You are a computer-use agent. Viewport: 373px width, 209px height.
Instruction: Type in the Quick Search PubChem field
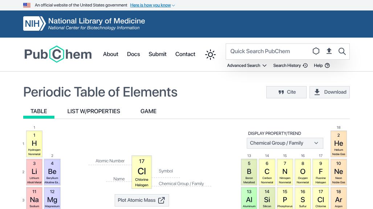pyautogui.click(x=267, y=51)
